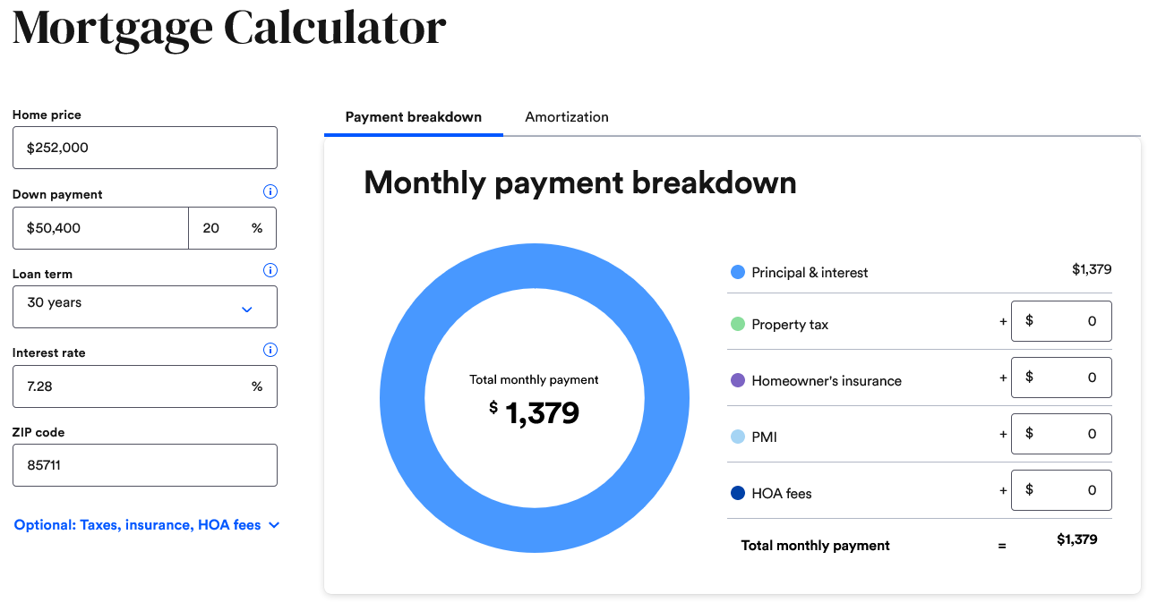The image size is (1157, 611).
Task: Click the ZIP code input field
Action: coord(145,465)
